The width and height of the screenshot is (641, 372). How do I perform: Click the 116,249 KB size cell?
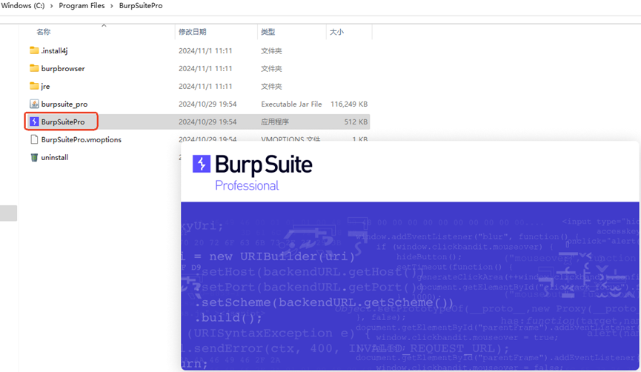tap(349, 104)
